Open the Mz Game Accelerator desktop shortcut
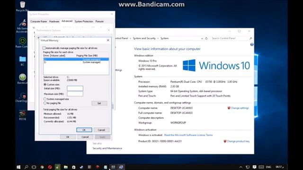This screenshot has width=303, height=170. tap(22, 26)
